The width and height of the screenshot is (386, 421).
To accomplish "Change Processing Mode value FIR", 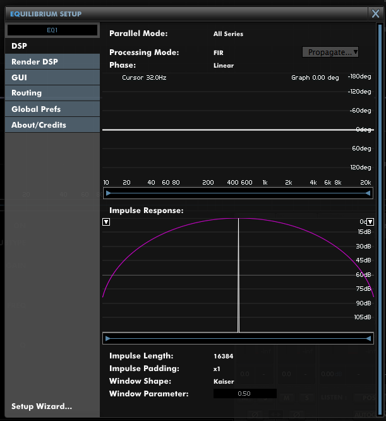I will coord(219,52).
